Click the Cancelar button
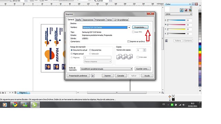The height and width of the screenshot is (124, 221). coord(121,76)
